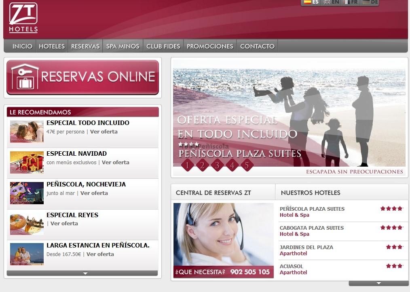Image resolution: width=410 pixels, height=292 pixels.
Task: Jump to slide 3 in banner carousel
Action: 217,165
